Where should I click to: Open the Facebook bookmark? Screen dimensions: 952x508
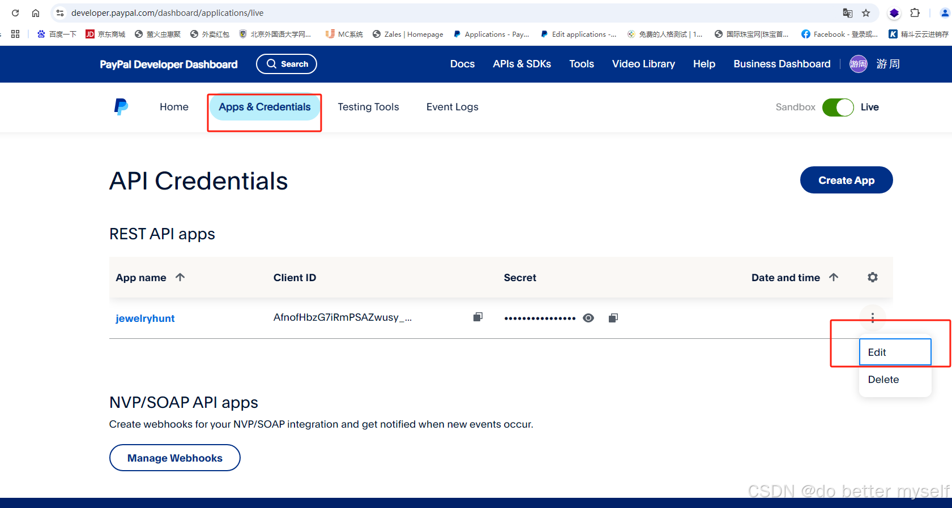click(x=839, y=34)
